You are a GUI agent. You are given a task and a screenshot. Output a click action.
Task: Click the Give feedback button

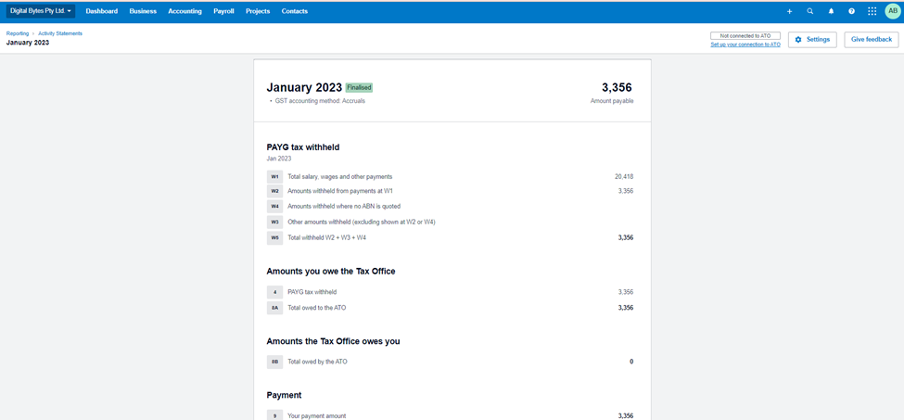click(872, 40)
